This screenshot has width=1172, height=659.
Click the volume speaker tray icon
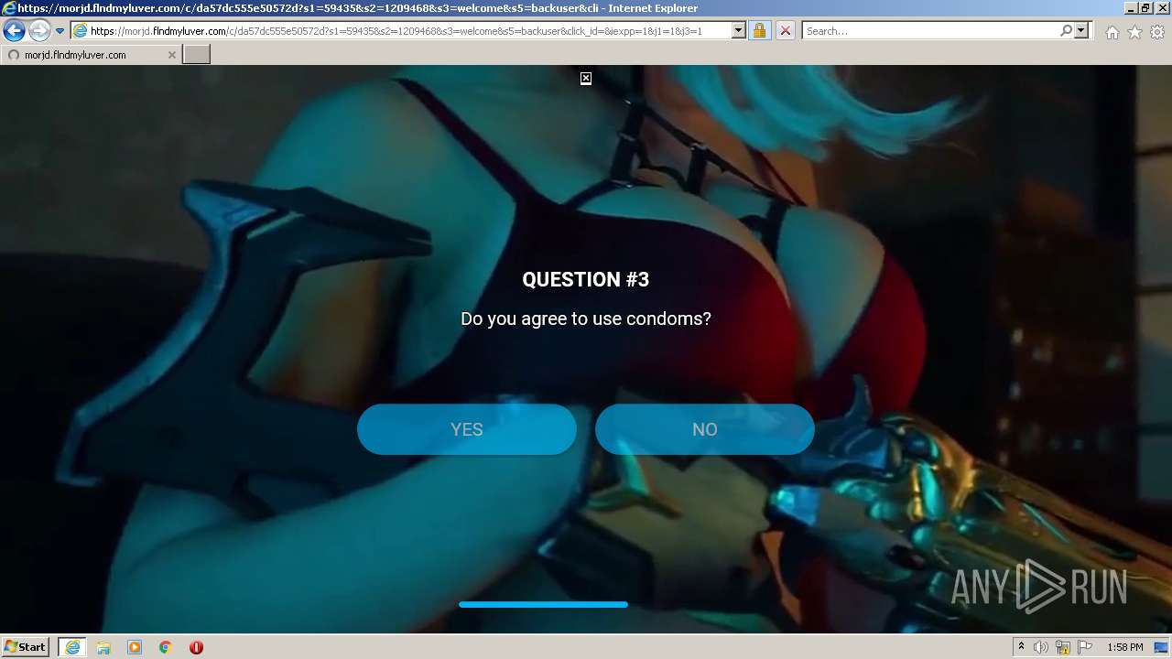coord(1041,647)
